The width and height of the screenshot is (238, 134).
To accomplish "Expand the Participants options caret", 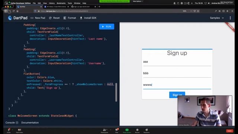I will point(110,130).
